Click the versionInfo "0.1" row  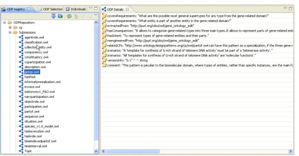click(x=197, y=60)
